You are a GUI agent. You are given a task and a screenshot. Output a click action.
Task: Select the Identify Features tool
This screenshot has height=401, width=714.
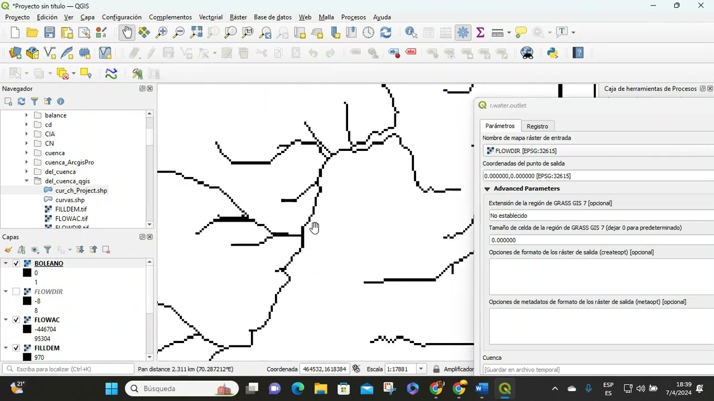click(x=411, y=32)
